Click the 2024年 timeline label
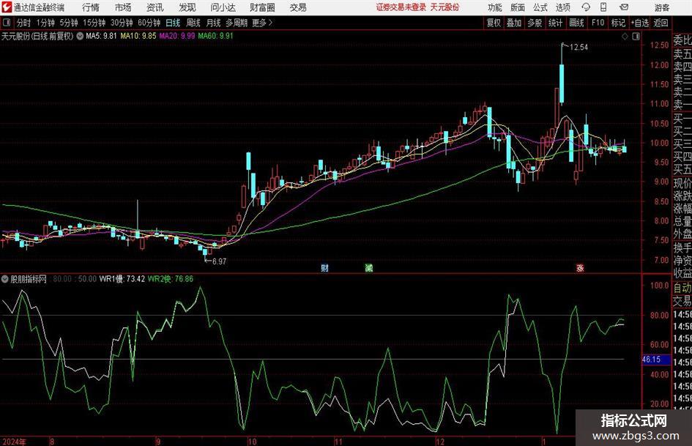The image size is (692, 446). pos(14,442)
